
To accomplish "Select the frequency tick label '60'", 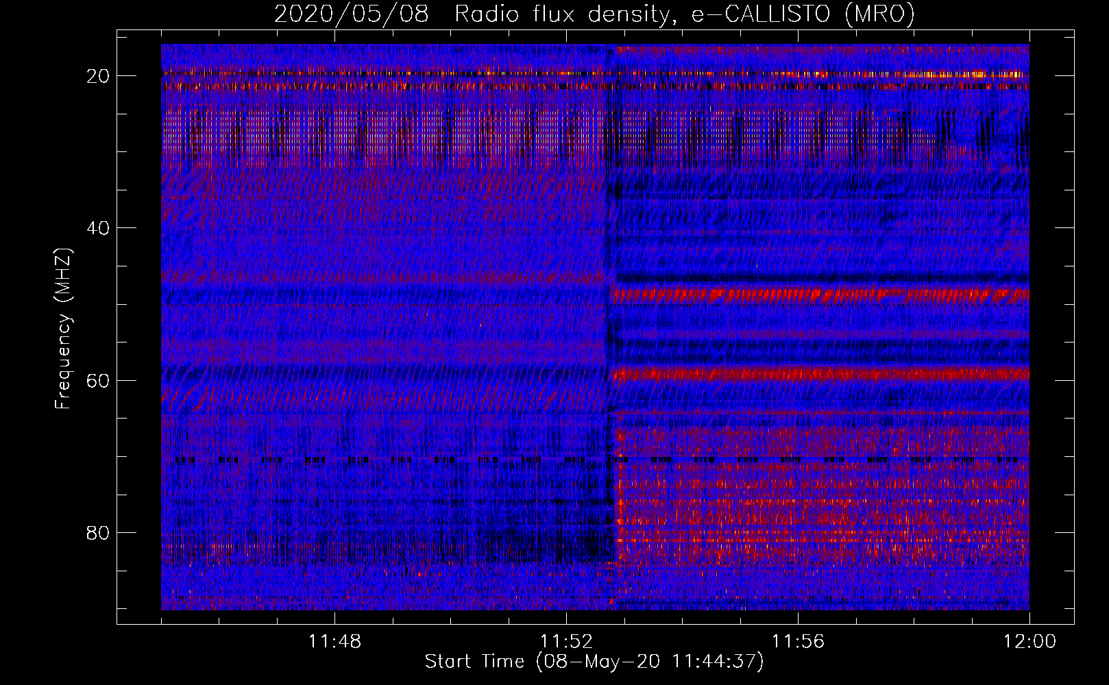I will [x=99, y=380].
